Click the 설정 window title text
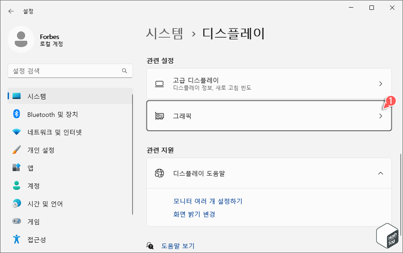Screen dimensions: 403x253 28,11
